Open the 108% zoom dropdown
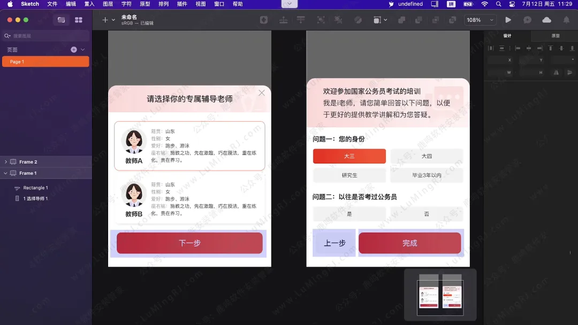Screen dimensions: 578x325 [480, 20]
